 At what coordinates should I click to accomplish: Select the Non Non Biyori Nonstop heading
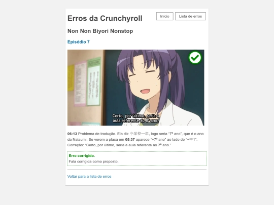click(100, 31)
